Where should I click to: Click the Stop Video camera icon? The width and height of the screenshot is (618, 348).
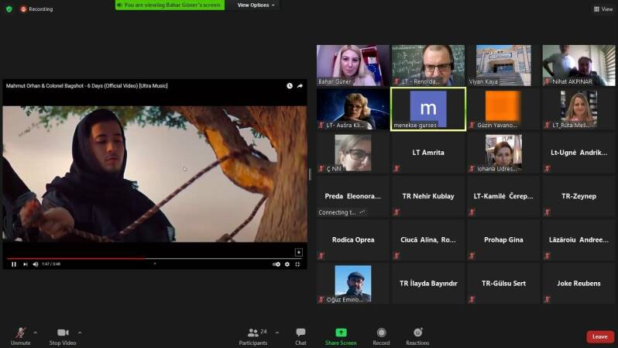(63, 332)
